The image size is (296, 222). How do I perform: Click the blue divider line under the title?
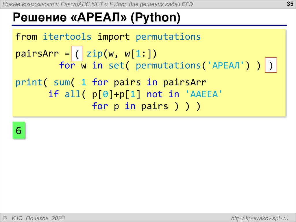(x=148, y=25)
